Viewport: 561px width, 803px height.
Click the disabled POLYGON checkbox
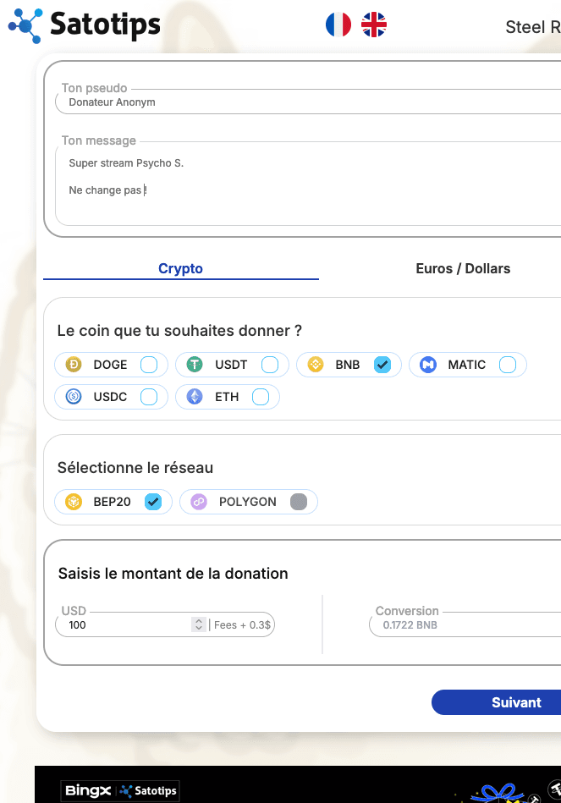[x=299, y=502]
